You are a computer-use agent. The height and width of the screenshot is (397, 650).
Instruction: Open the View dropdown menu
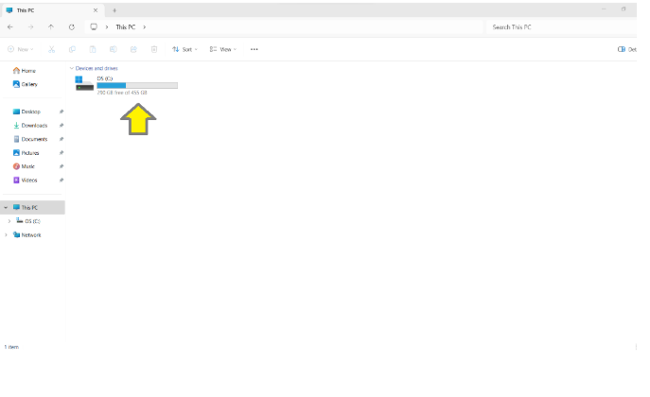223,49
